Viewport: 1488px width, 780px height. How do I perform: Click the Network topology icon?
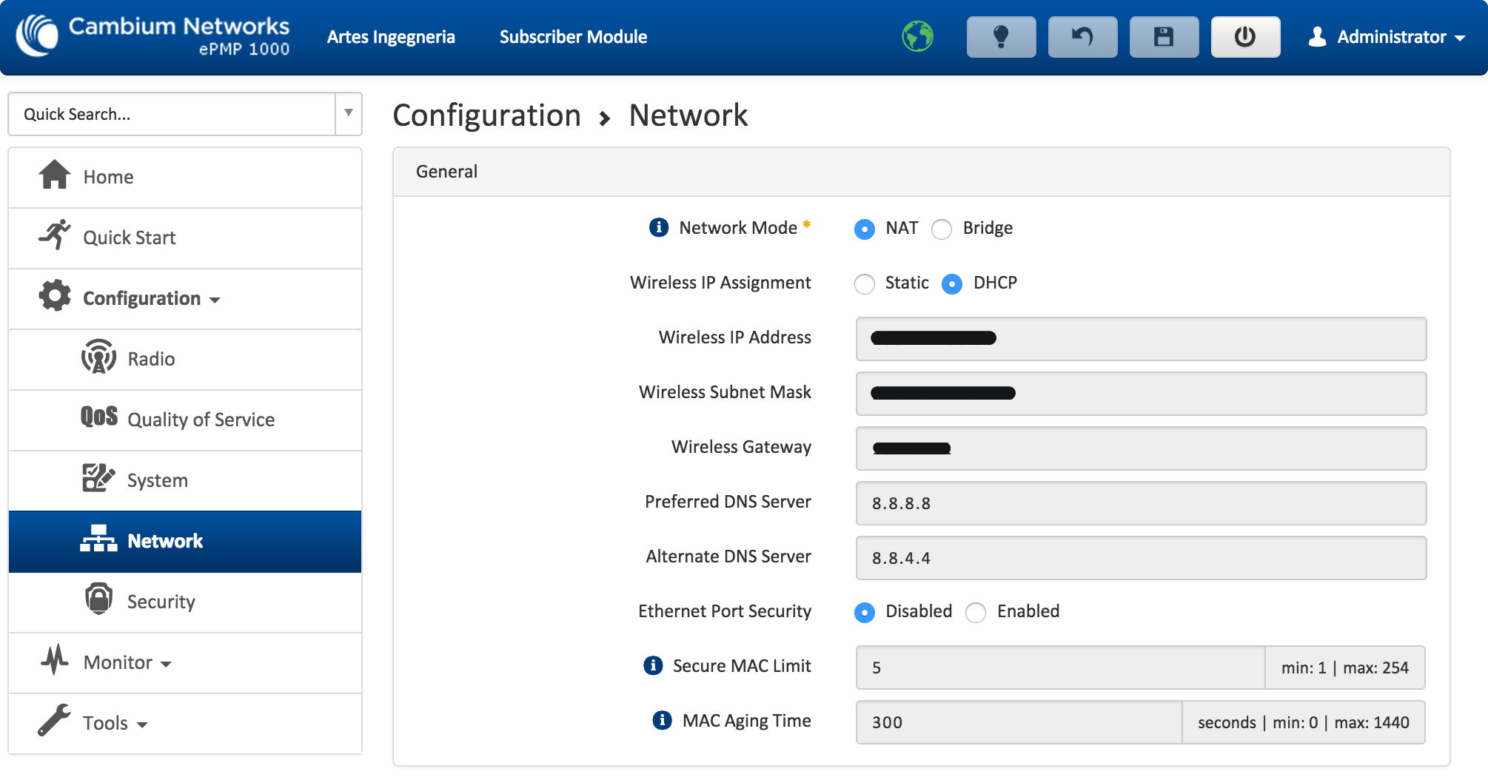(x=98, y=539)
